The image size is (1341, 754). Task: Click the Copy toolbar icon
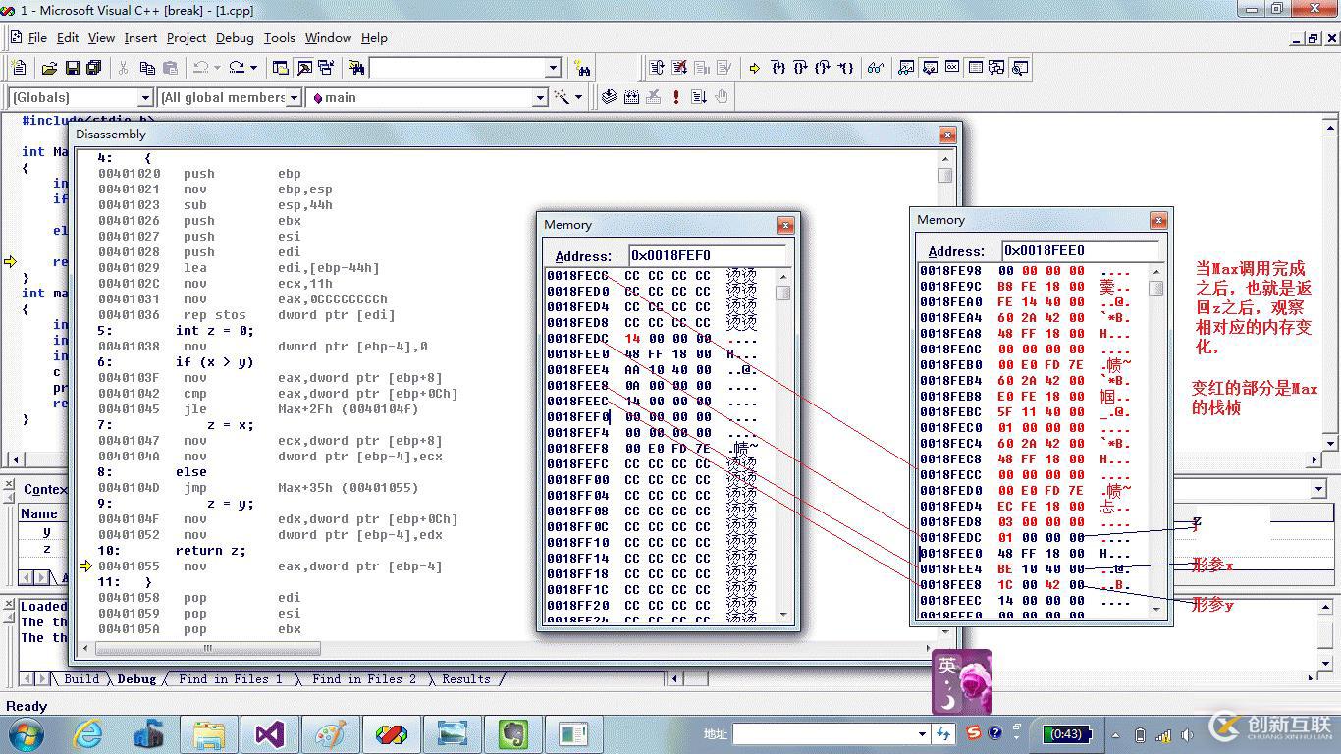tap(147, 68)
